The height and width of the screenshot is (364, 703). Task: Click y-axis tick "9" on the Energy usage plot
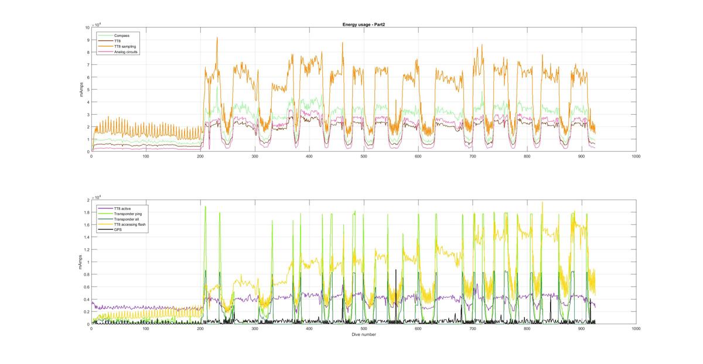click(x=88, y=40)
